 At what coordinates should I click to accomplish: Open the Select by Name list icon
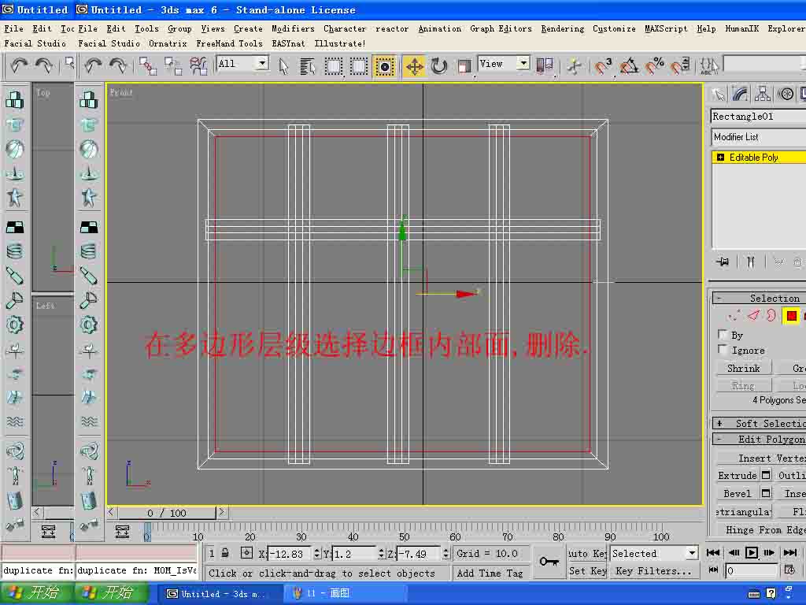click(308, 66)
